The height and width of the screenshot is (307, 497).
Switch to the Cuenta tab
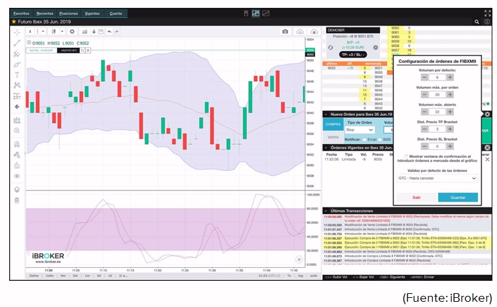(x=115, y=13)
